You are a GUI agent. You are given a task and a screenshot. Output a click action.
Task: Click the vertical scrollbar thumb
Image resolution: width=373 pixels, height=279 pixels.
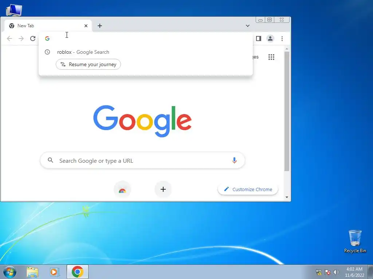[287, 111]
